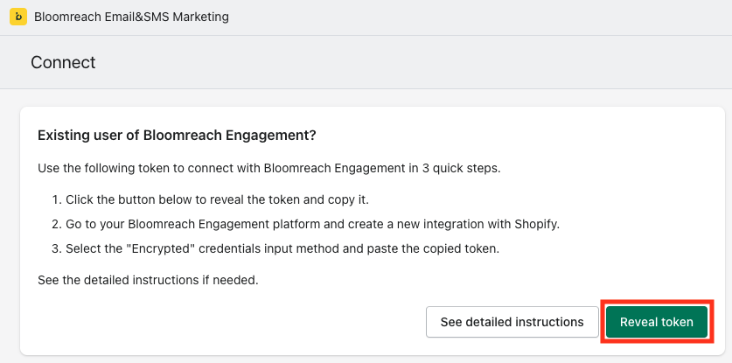The height and width of the screenshot is (363, 732).
Task: Click the 'See the detailed instructions if needed' line
Action: click(x=149, y=281)
